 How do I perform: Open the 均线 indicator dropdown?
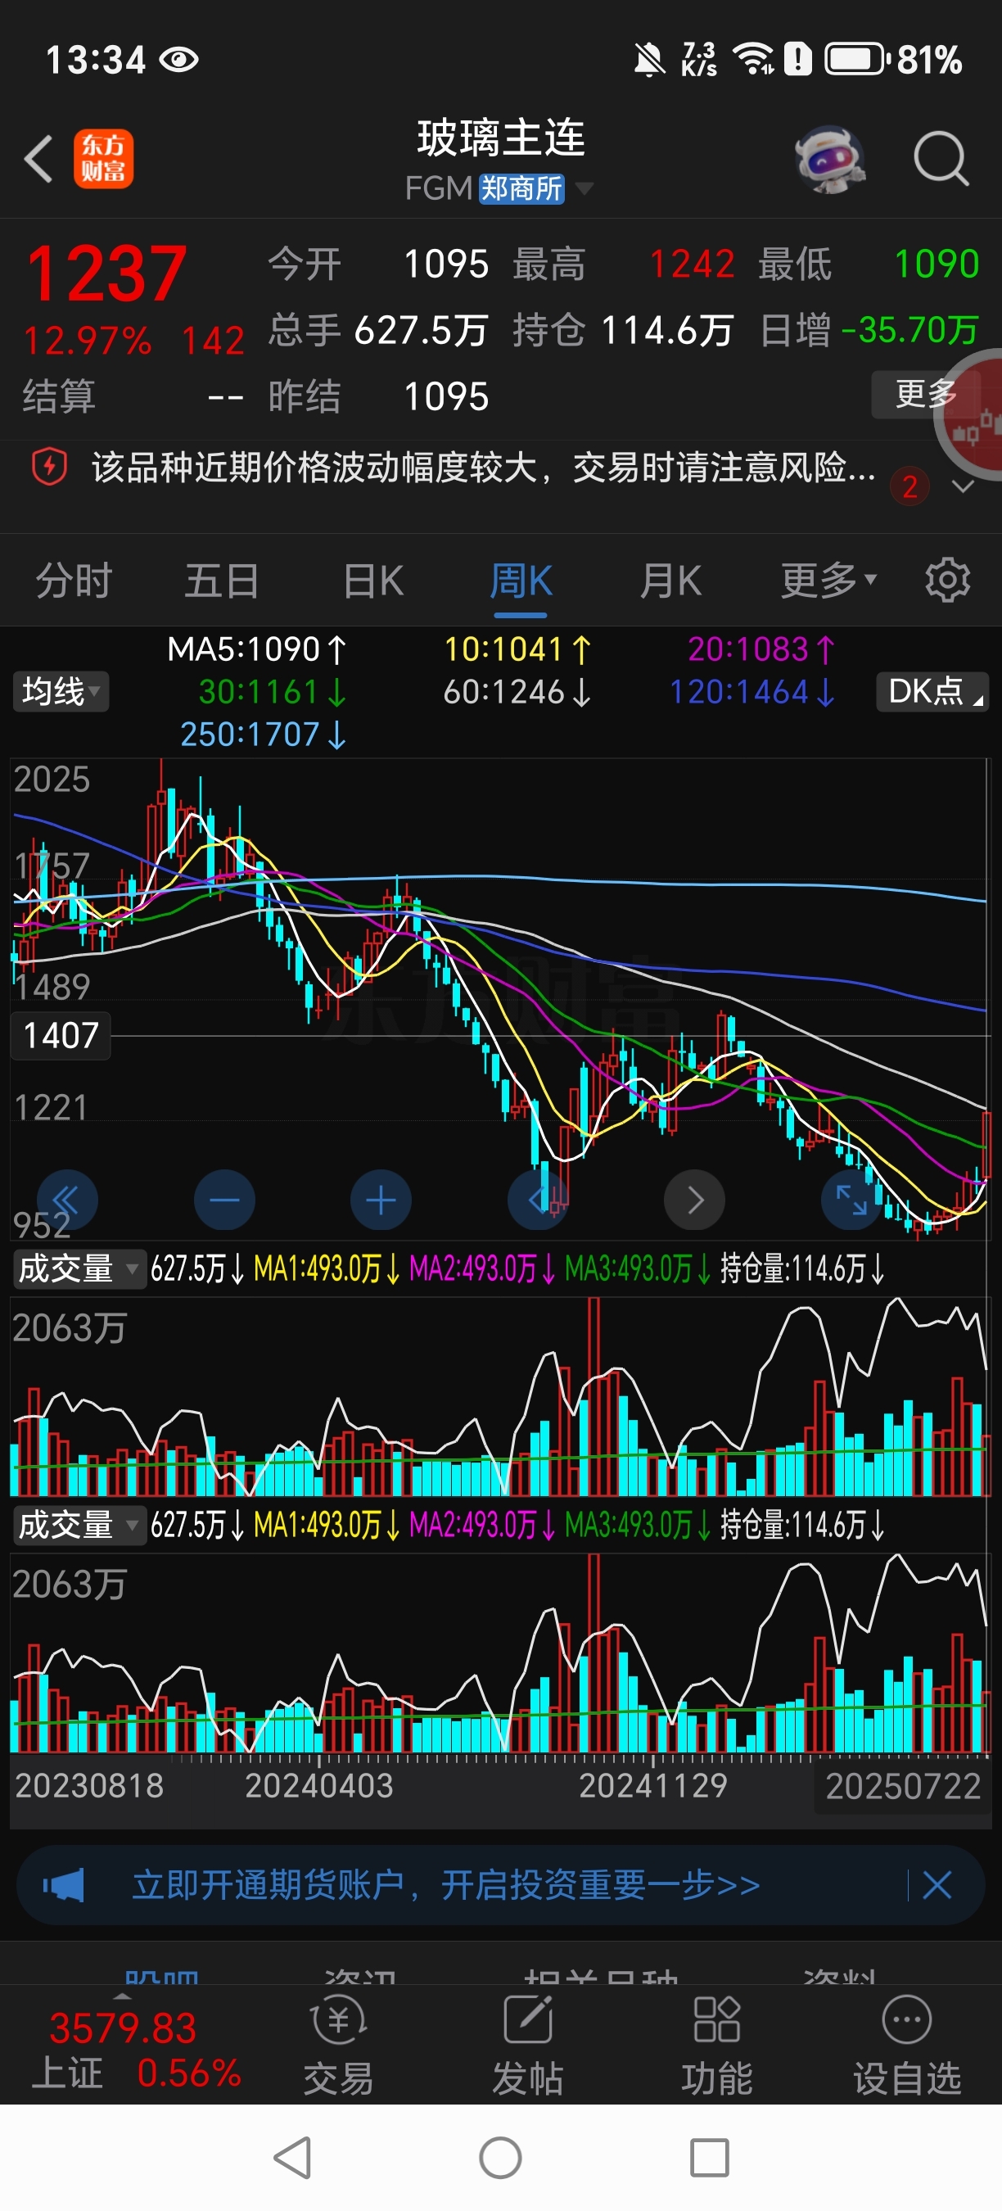pyautogui.click(x=61, y=691)
